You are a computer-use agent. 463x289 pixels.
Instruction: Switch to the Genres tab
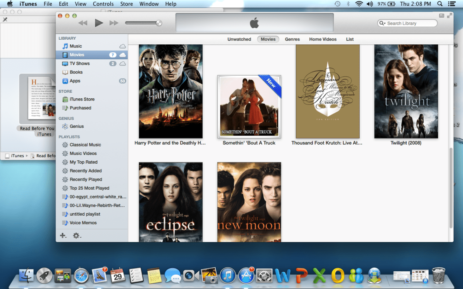[x=292, y=39]
